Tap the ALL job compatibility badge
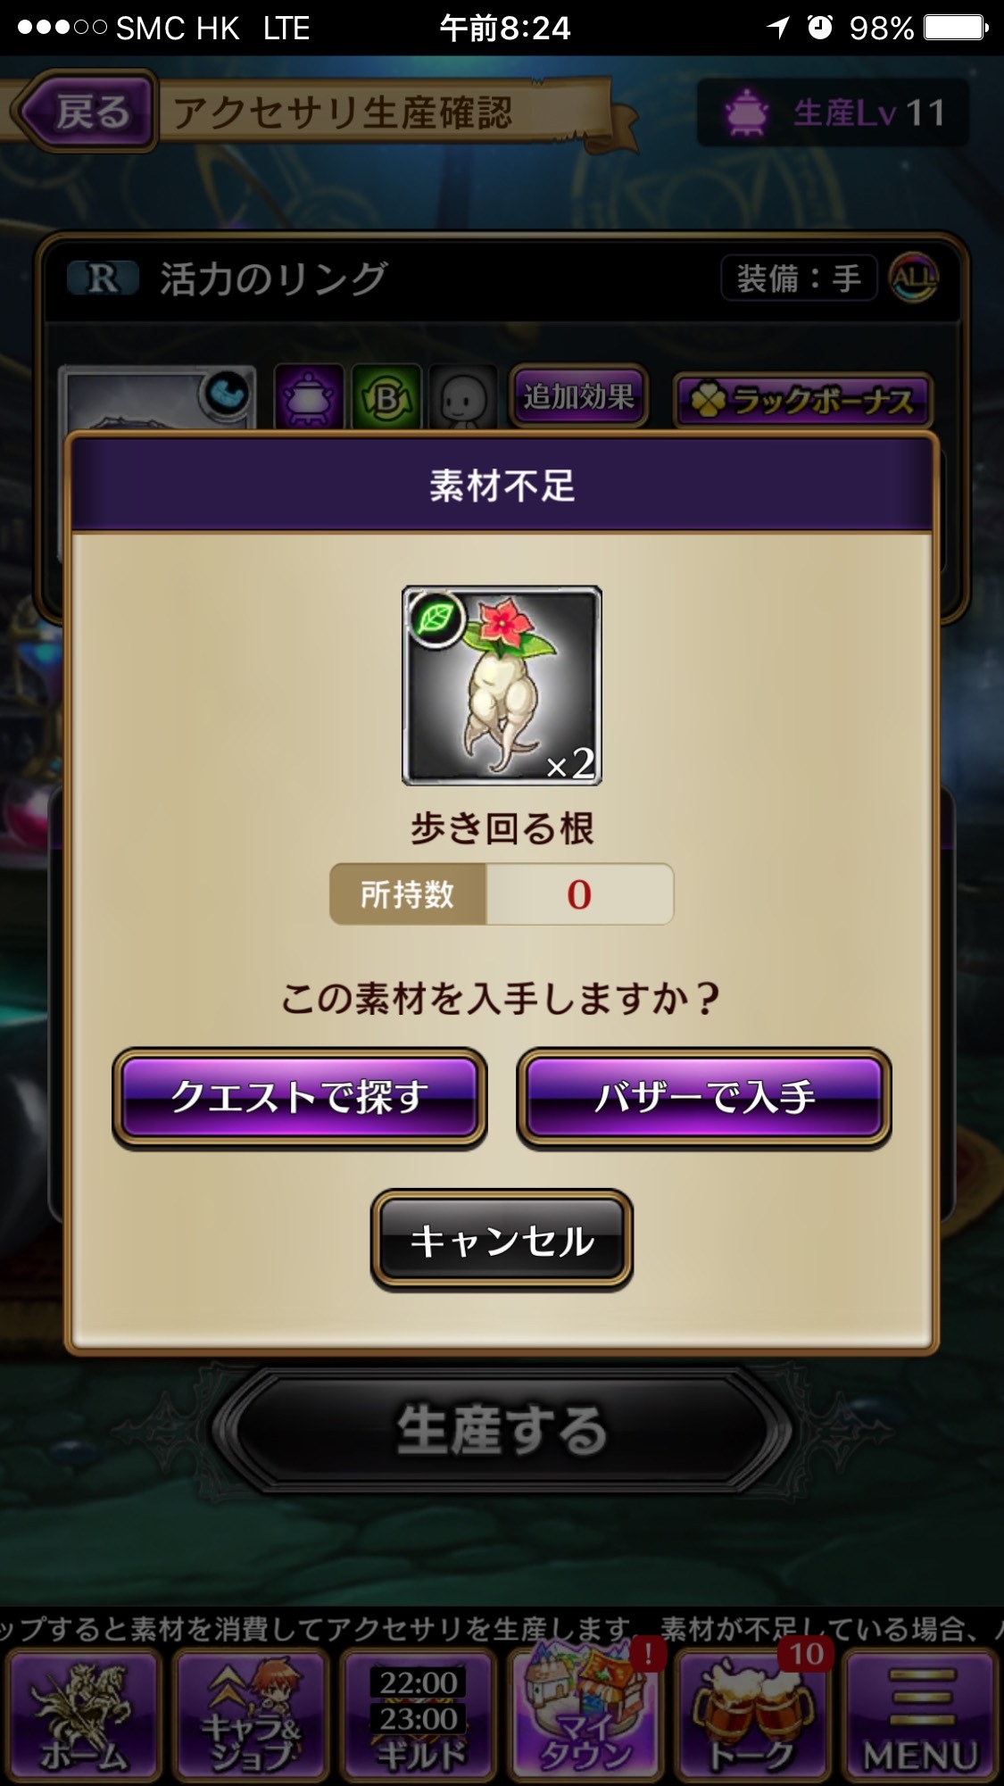The height and width of the screenshot is (1786, 1004). pos(914,278)
